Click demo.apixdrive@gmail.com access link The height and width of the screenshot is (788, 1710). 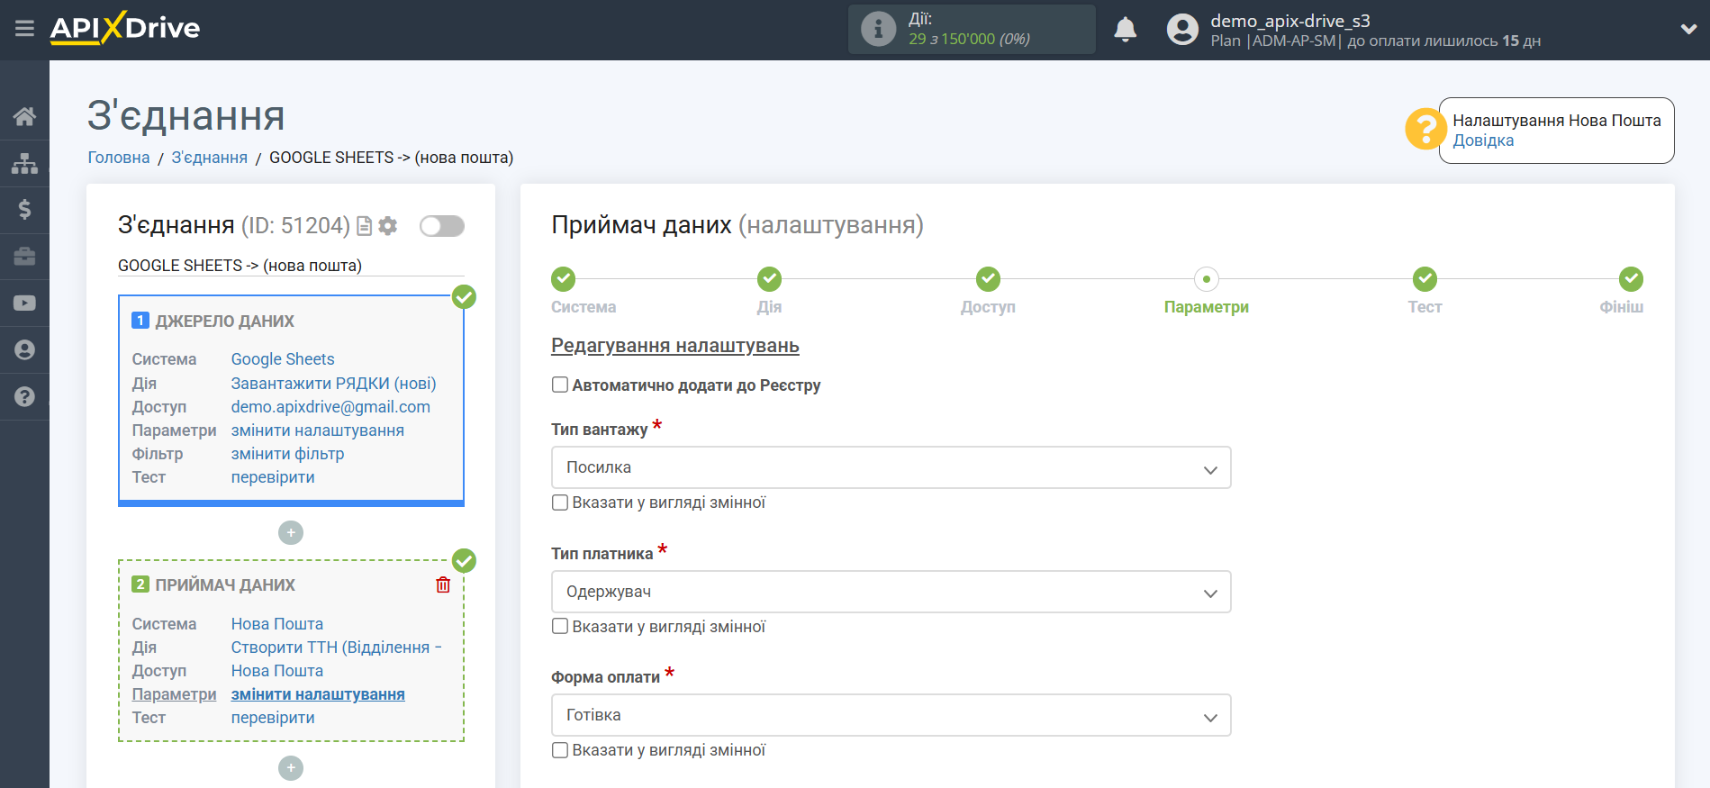(330, 407)
